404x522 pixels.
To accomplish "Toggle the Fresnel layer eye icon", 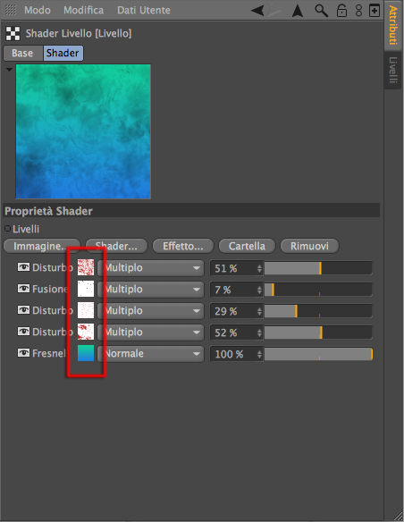I will [x=23, y=353].
